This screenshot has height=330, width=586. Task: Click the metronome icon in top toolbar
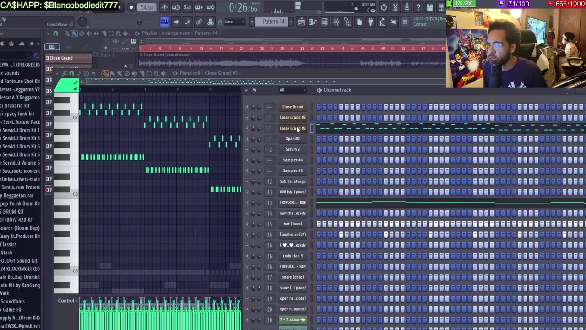pos(164,7)
